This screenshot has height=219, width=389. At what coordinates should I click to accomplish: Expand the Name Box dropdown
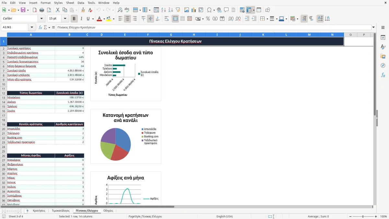point(32,27)
